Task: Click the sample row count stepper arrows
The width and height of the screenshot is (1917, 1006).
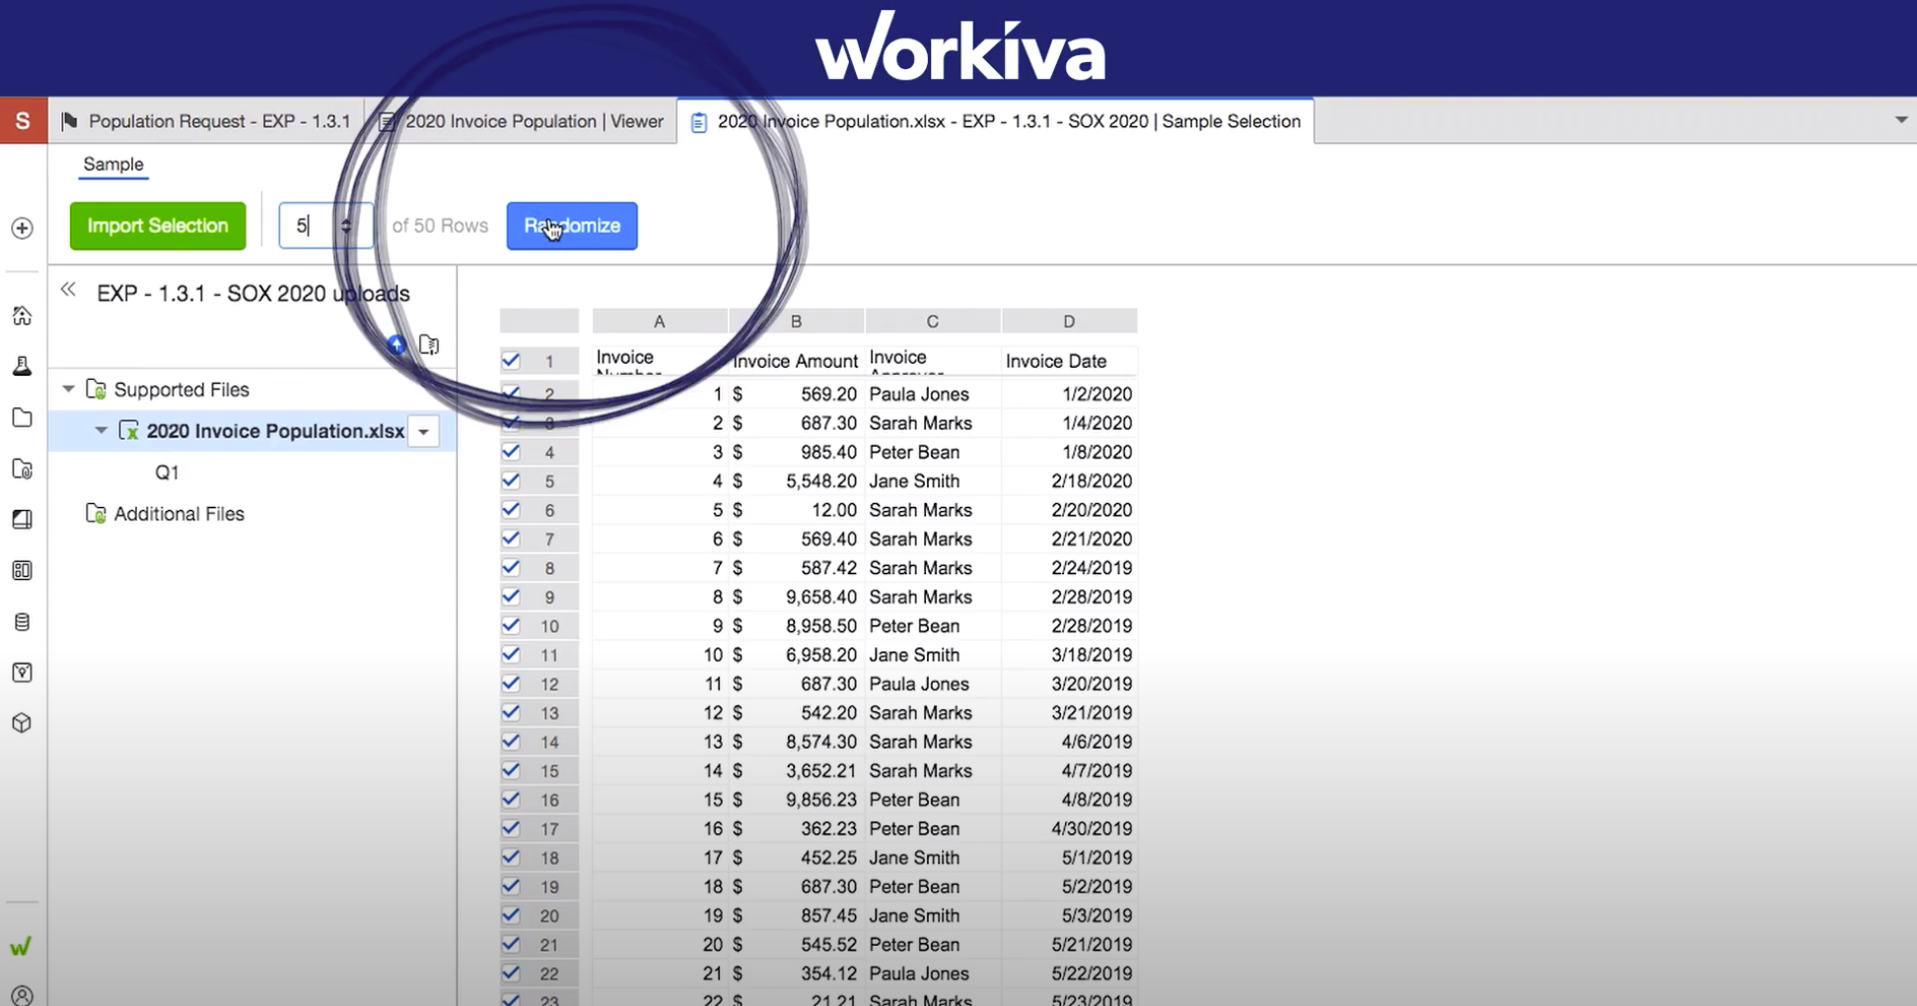Action: [x=346, y=226]
